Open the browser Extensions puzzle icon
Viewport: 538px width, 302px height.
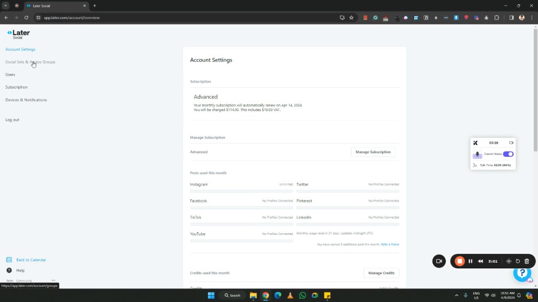[496, 18]
